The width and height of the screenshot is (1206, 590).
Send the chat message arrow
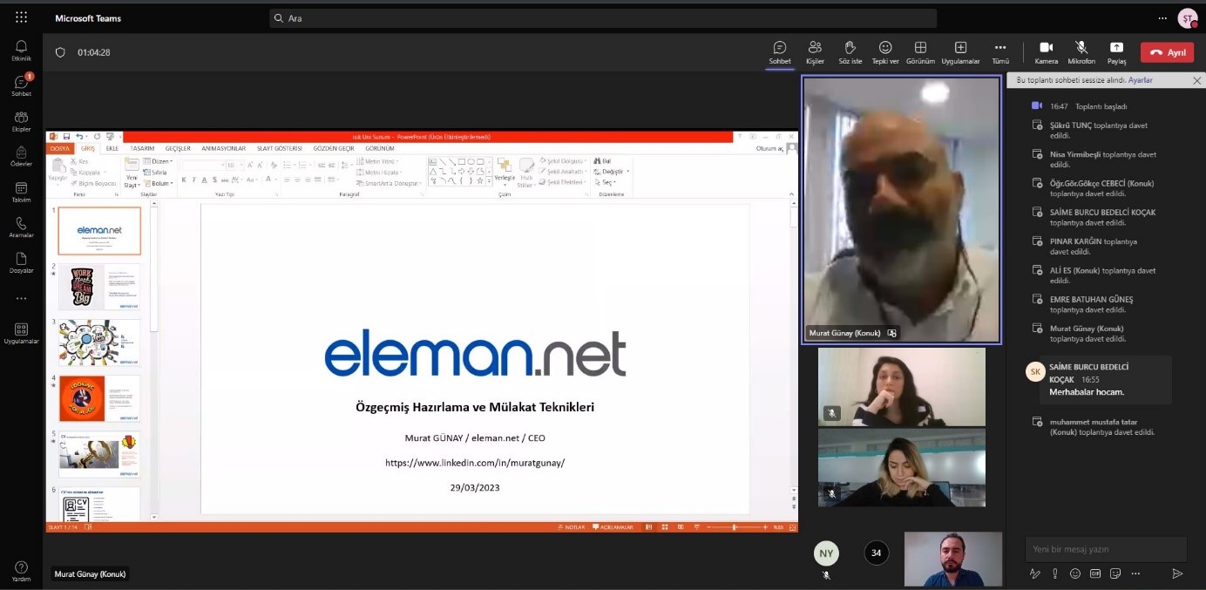pos(1177,573)
